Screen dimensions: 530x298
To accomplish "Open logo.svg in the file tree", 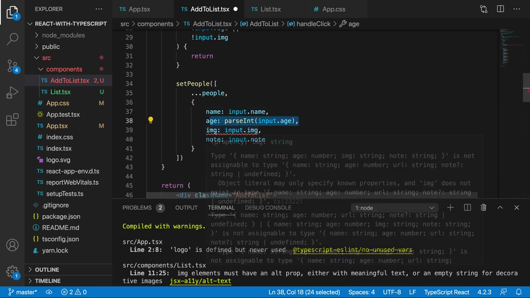I will 68,160.
